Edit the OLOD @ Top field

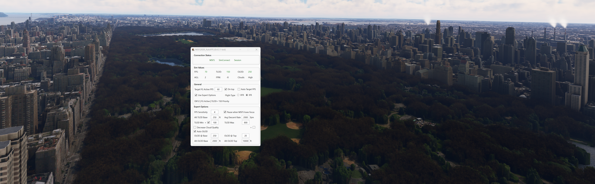coord(245,136)
